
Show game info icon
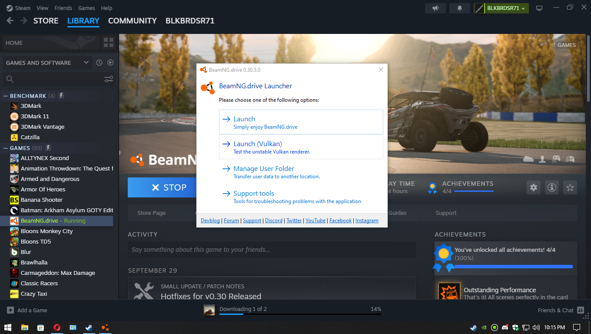[552, 187]
